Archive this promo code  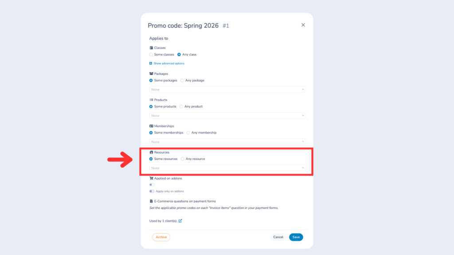[161, 237]
